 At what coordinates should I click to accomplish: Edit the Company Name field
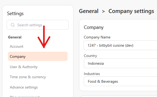pyautogui.click(x=120, y=45)
